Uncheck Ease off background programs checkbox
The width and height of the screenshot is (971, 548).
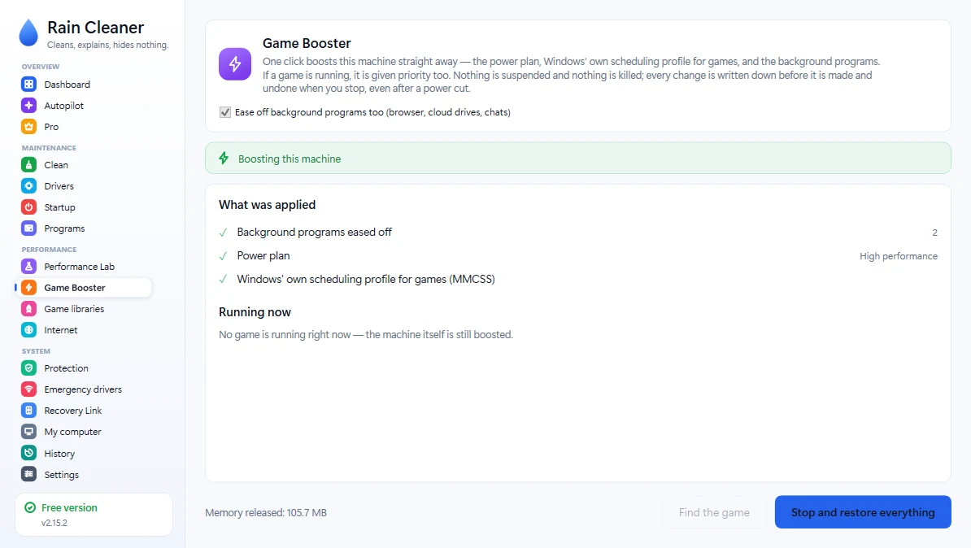[x=224, y=112]
